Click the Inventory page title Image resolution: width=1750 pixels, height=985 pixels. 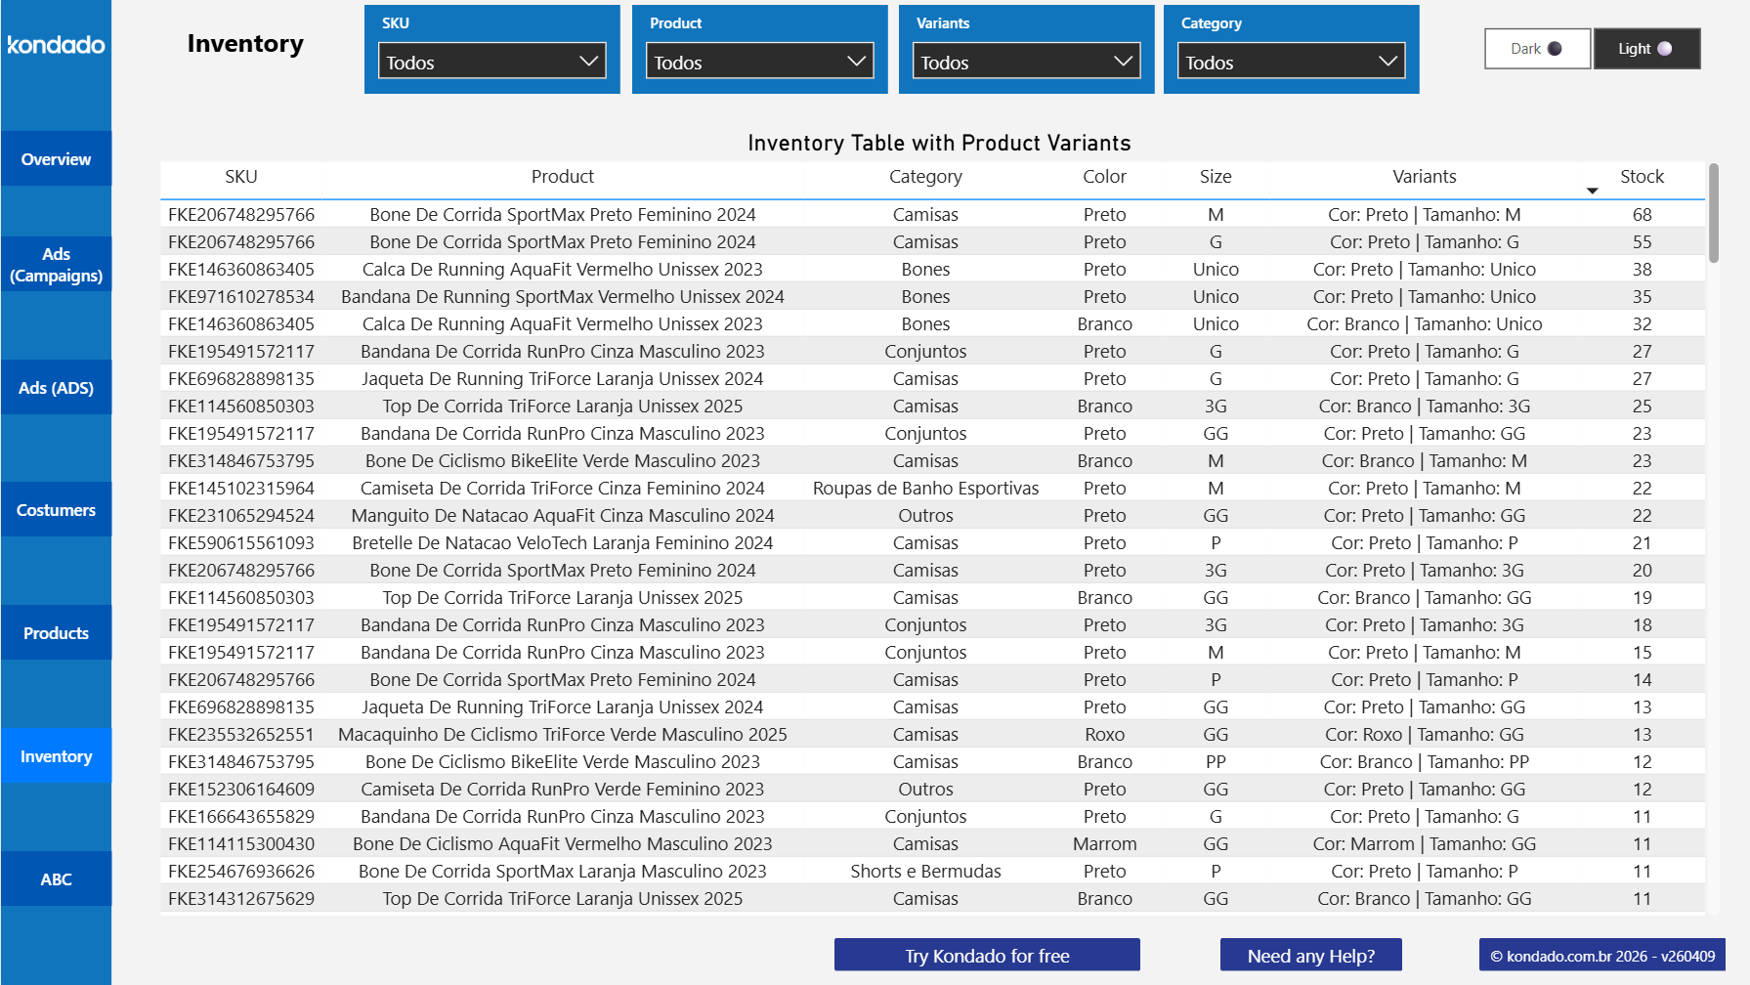pos(245,43)
